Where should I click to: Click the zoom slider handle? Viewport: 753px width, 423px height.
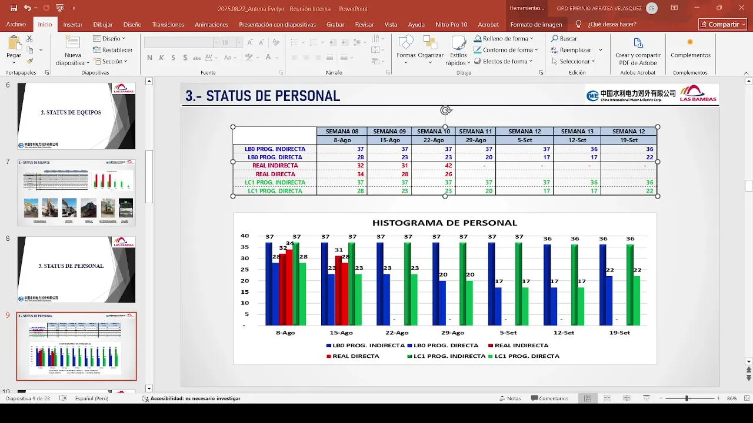(x=687, y=398)
